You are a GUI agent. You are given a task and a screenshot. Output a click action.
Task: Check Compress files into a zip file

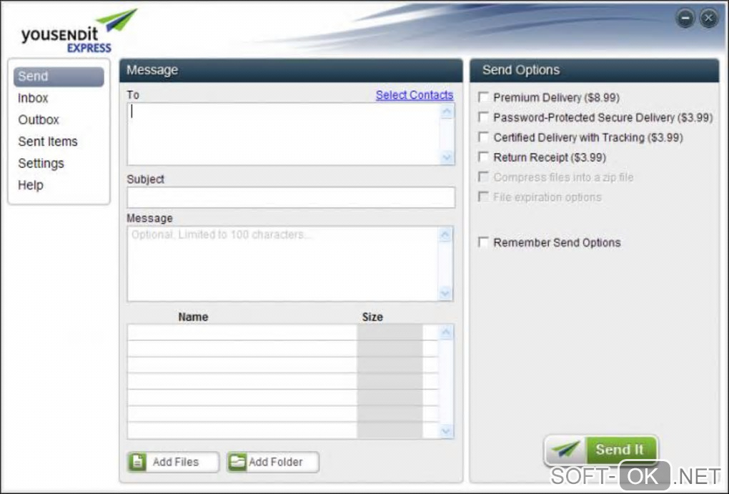click(x=484, y=177)
